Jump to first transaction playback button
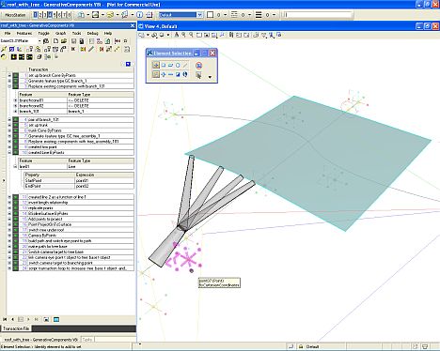Viewport: 440px width, 351px height. click(x=5, y=319)
